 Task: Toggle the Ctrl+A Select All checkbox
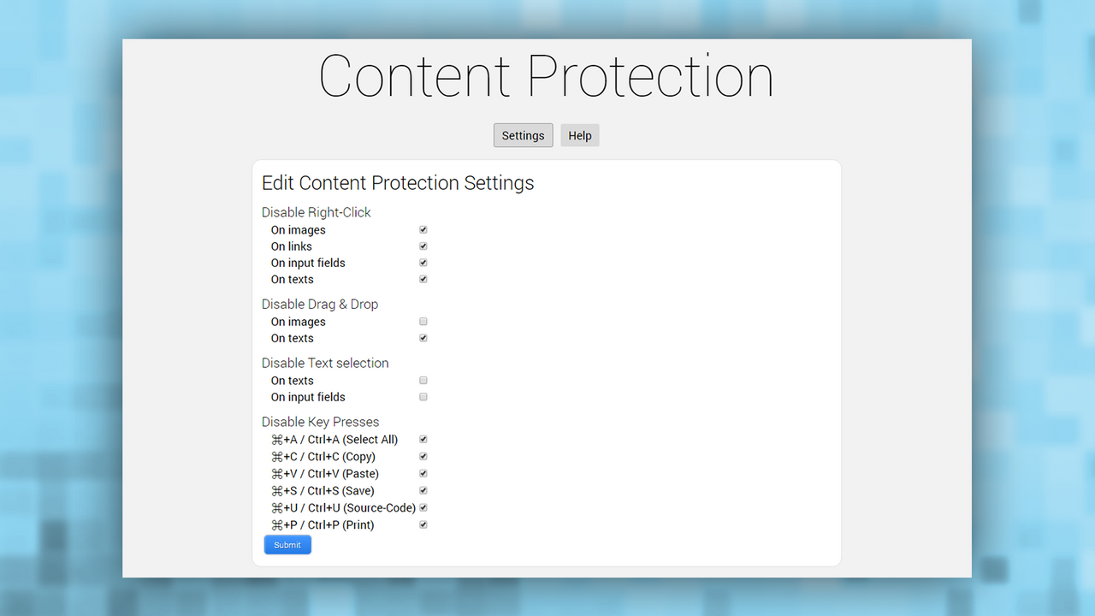coord(423,439)
